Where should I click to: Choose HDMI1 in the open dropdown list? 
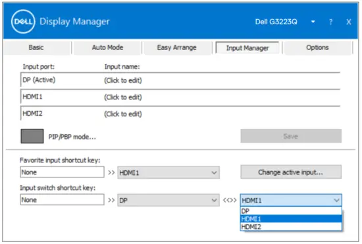pyautogui.click(x=291, y=219)
